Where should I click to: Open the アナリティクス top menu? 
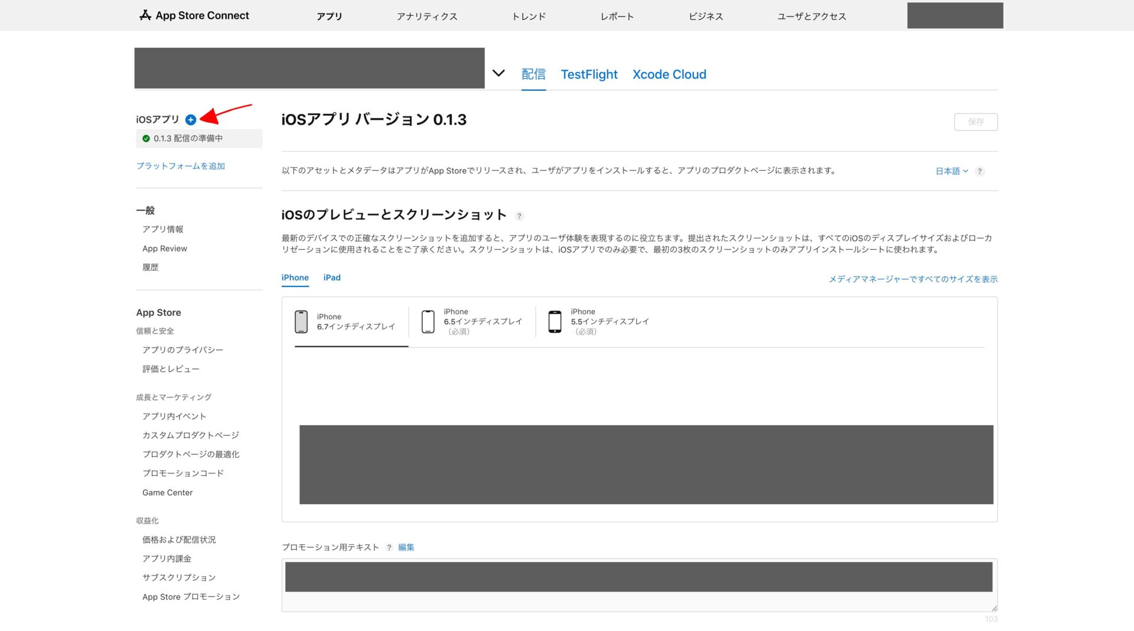[427, 16]
